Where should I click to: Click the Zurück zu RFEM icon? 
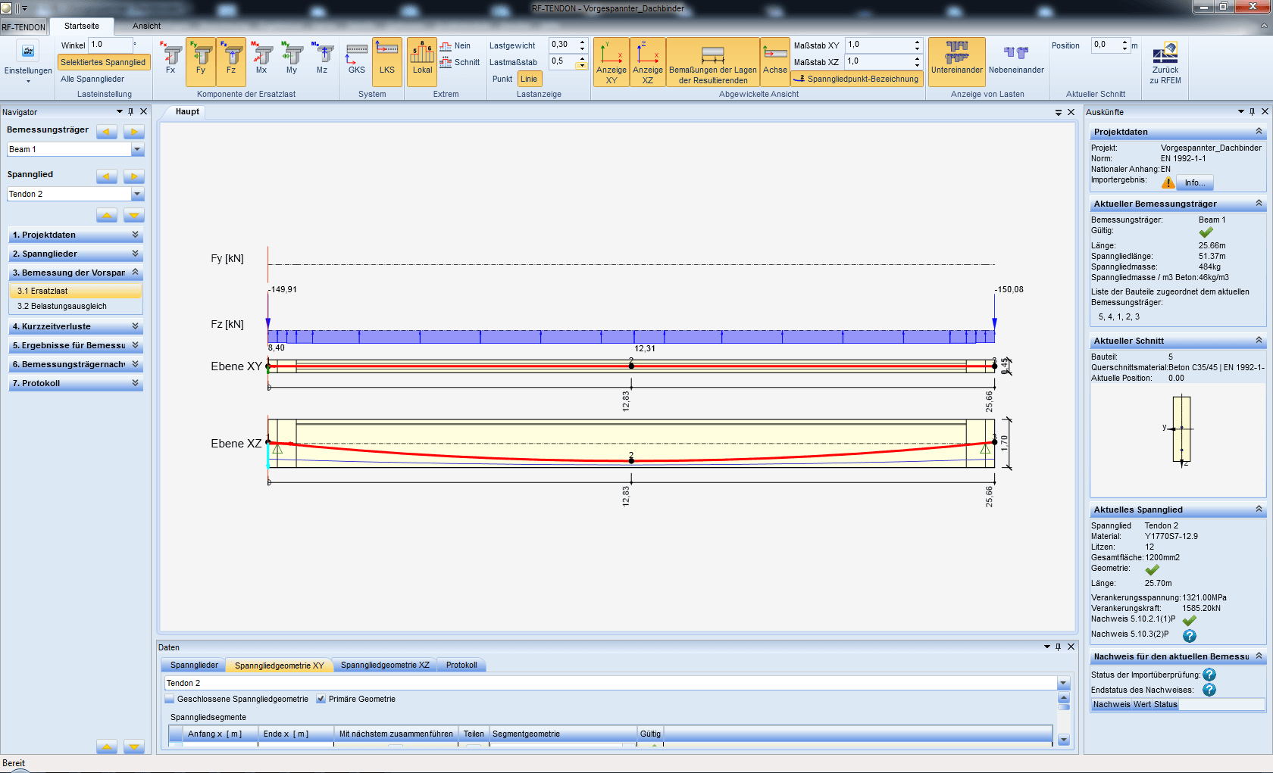pos(1165,62)
